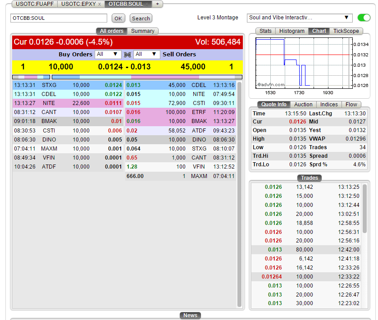Open the Indices tab
Viewport: 378px width, 320px height.
(329, 105)
